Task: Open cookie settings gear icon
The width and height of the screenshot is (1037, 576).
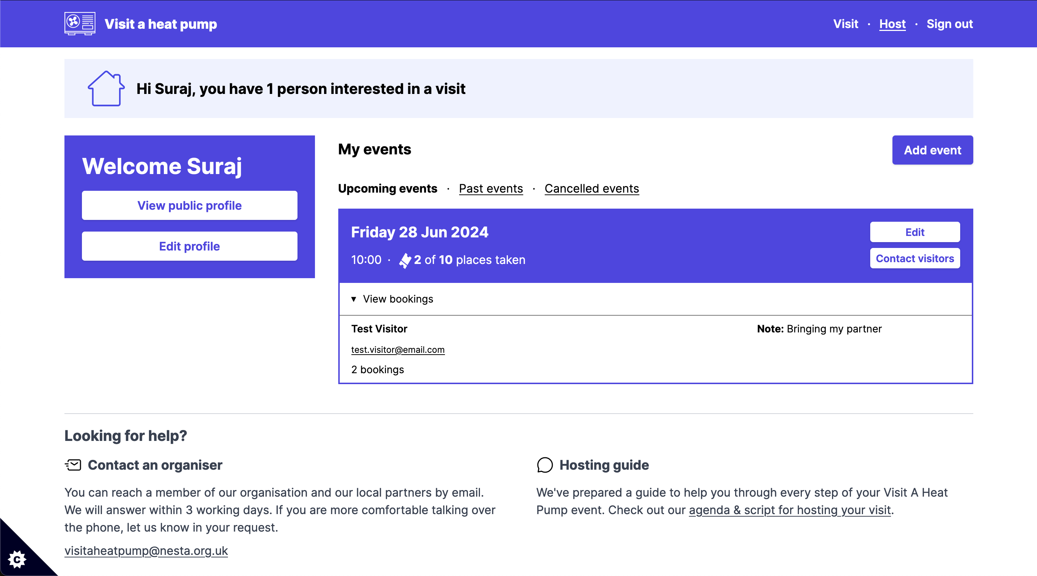Action: point(17,560)
